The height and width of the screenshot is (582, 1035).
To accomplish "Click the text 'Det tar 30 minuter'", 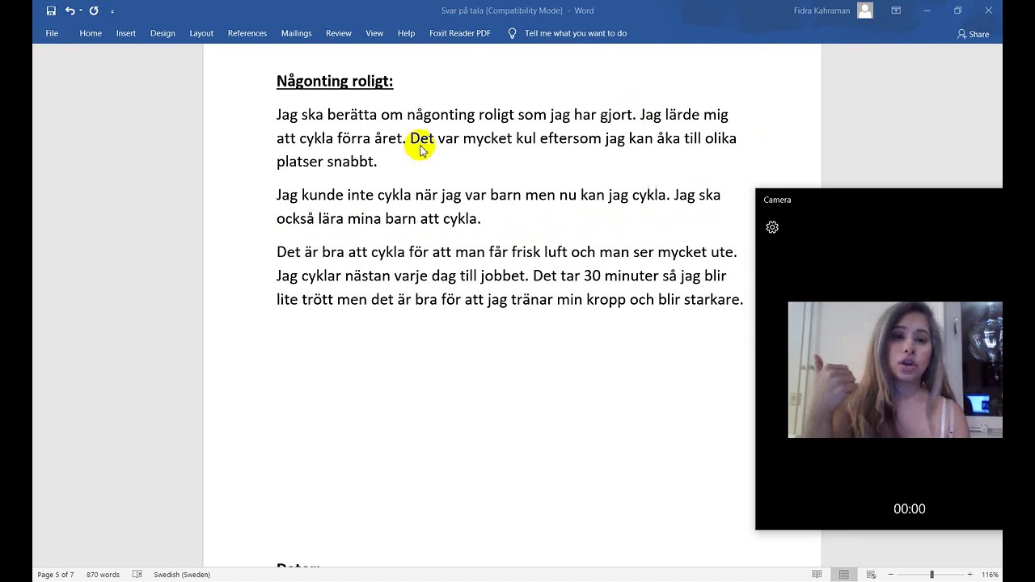I will (595, 276).
